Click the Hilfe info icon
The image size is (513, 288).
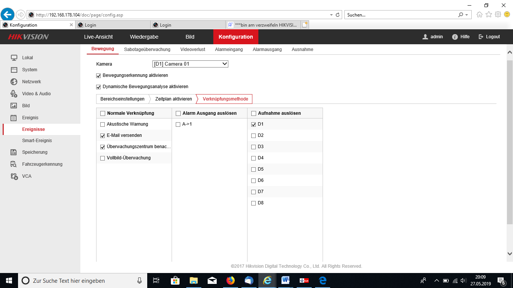click(455, 37)
